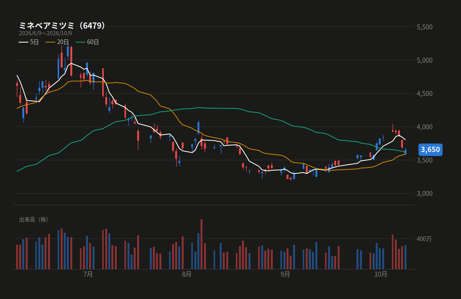Click the 出来高（株） volume panel label
This screenshot has width=461, height=299.
(x=35, y=220)
